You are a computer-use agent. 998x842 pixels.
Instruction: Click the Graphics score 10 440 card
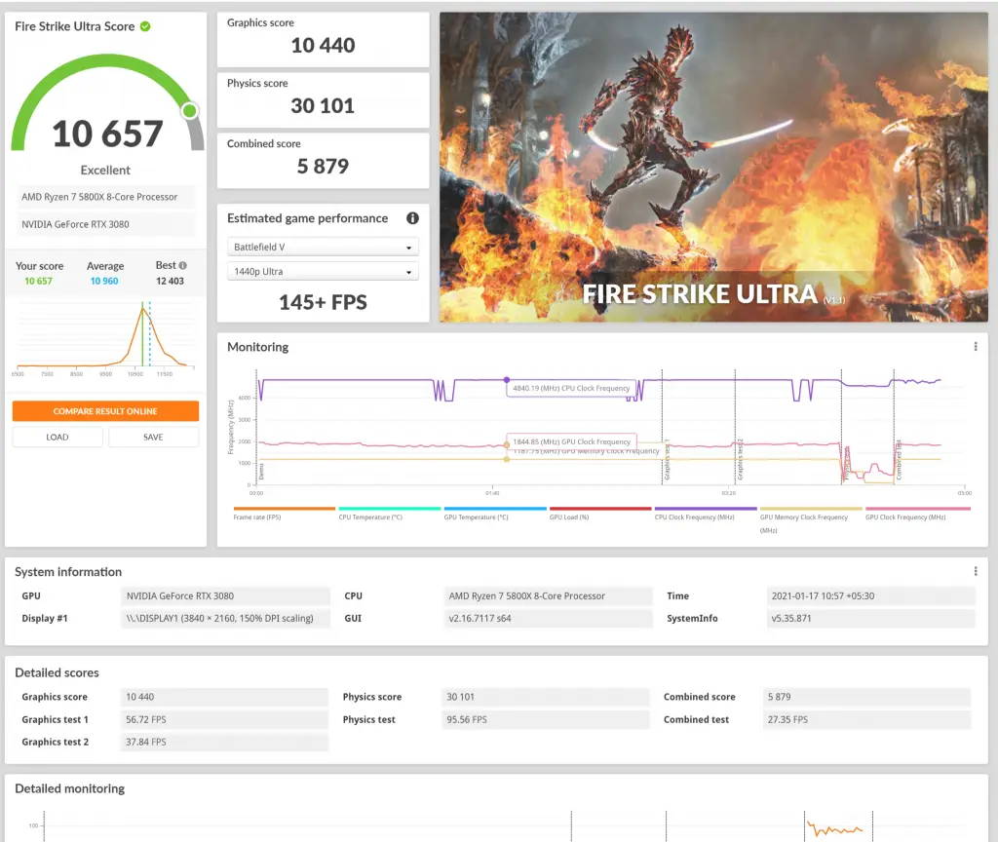tap(323, 39)
